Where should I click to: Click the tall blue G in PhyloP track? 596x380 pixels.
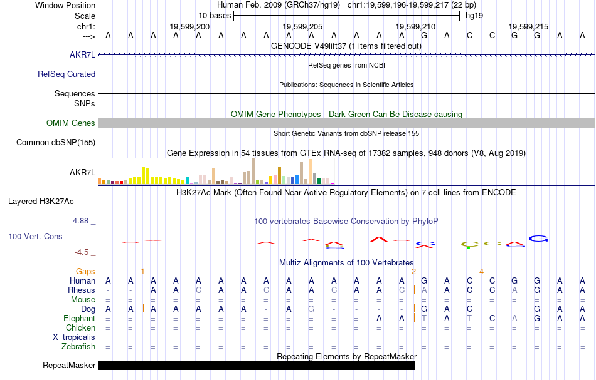pyautogui.click(x=538, y=239)
